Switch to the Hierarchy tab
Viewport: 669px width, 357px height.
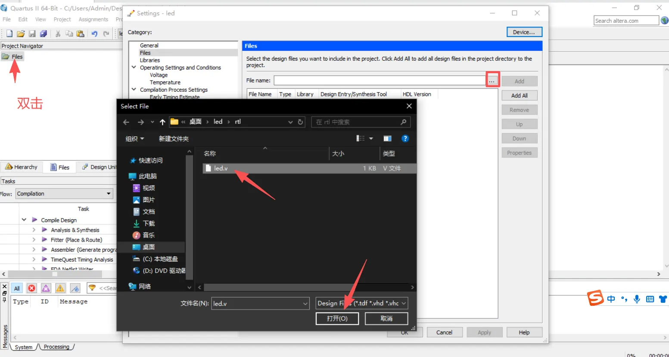tap(22, 167)
